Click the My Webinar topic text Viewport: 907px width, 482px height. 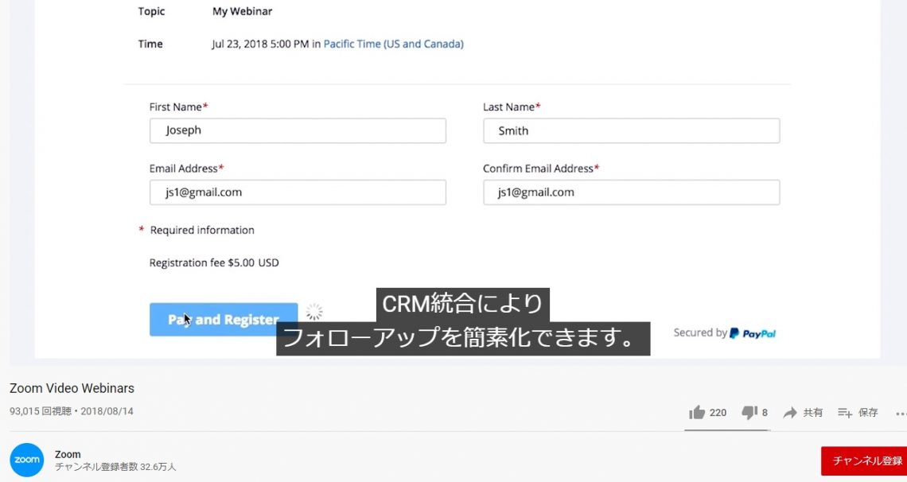point(242,12)
